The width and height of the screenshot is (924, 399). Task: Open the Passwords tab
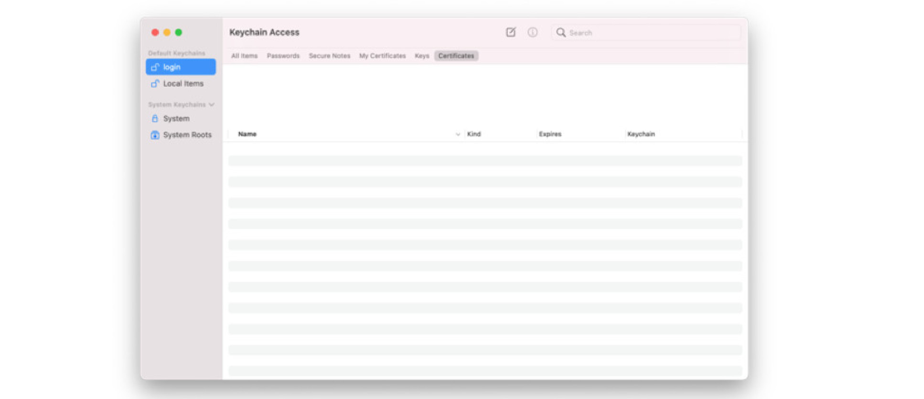[283, 56]
